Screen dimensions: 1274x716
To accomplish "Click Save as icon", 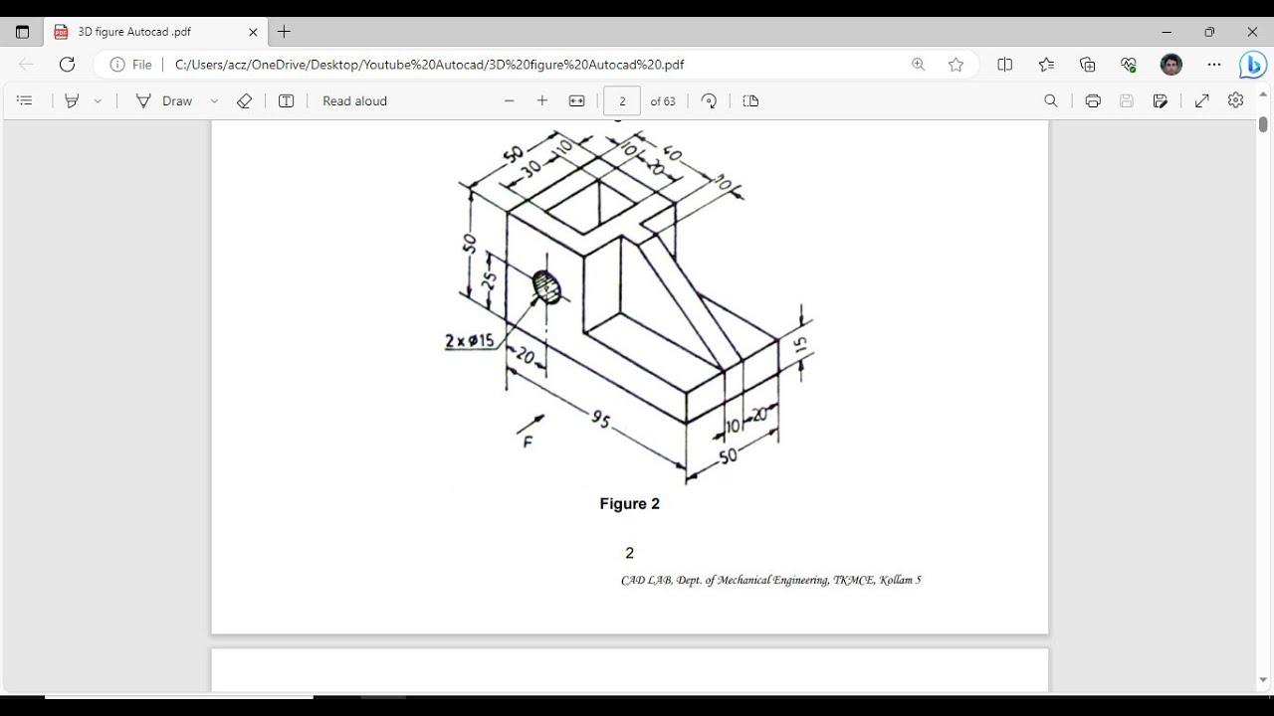I will 1161,100.
